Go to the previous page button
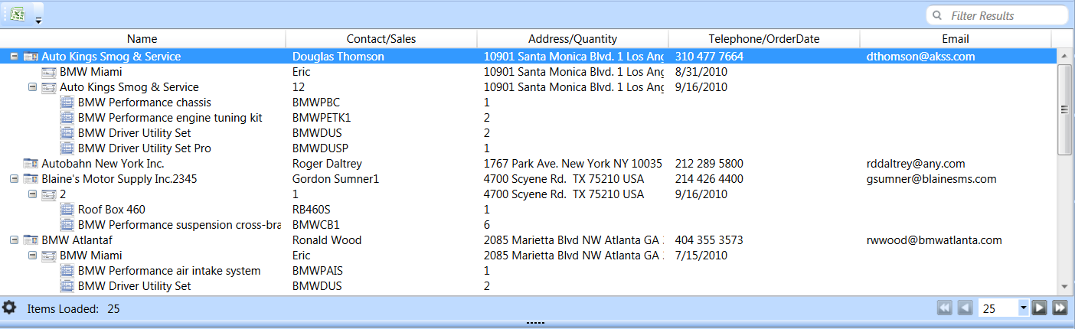Image resolution: width=1075 pixels, height=329 pixels. pyautogui.click(x=965, y=308)
